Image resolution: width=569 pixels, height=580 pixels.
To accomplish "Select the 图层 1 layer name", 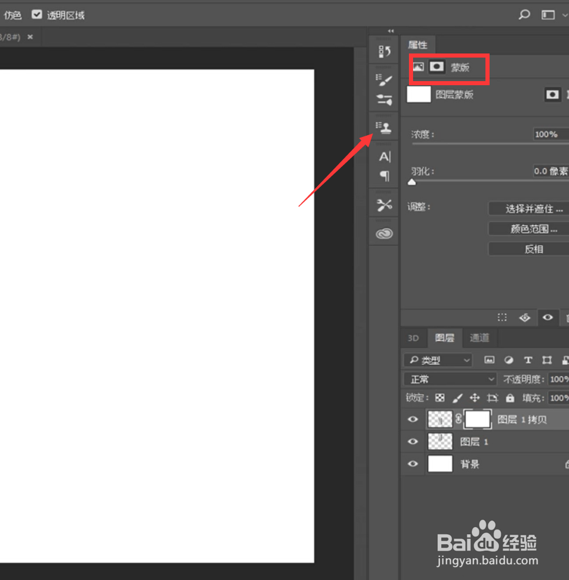I will (474, 442).
